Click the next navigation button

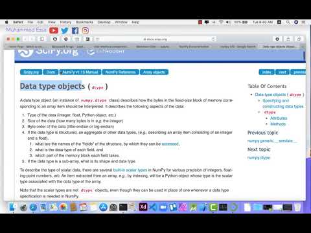(x=282, y=72)
